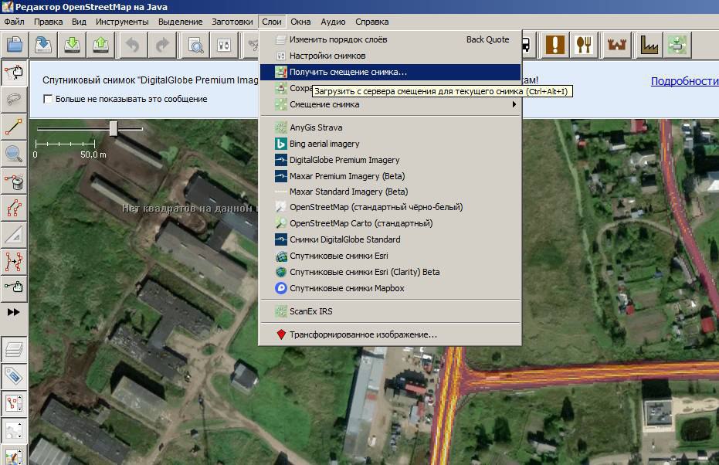Choose 'Трансформированное изображение…' menu entry
This screenshot has height=465, width=719.
point(391,334)
